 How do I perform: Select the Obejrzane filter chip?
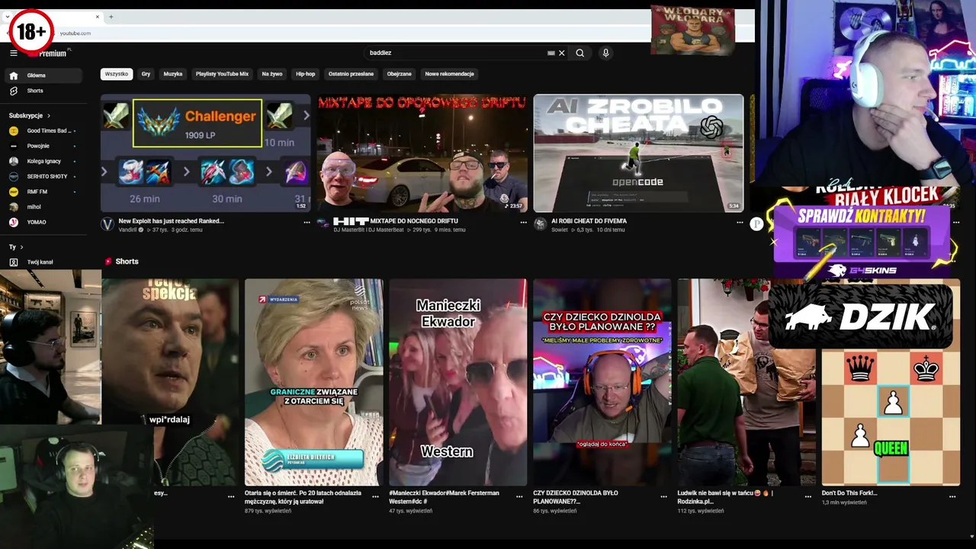point(399,74)
